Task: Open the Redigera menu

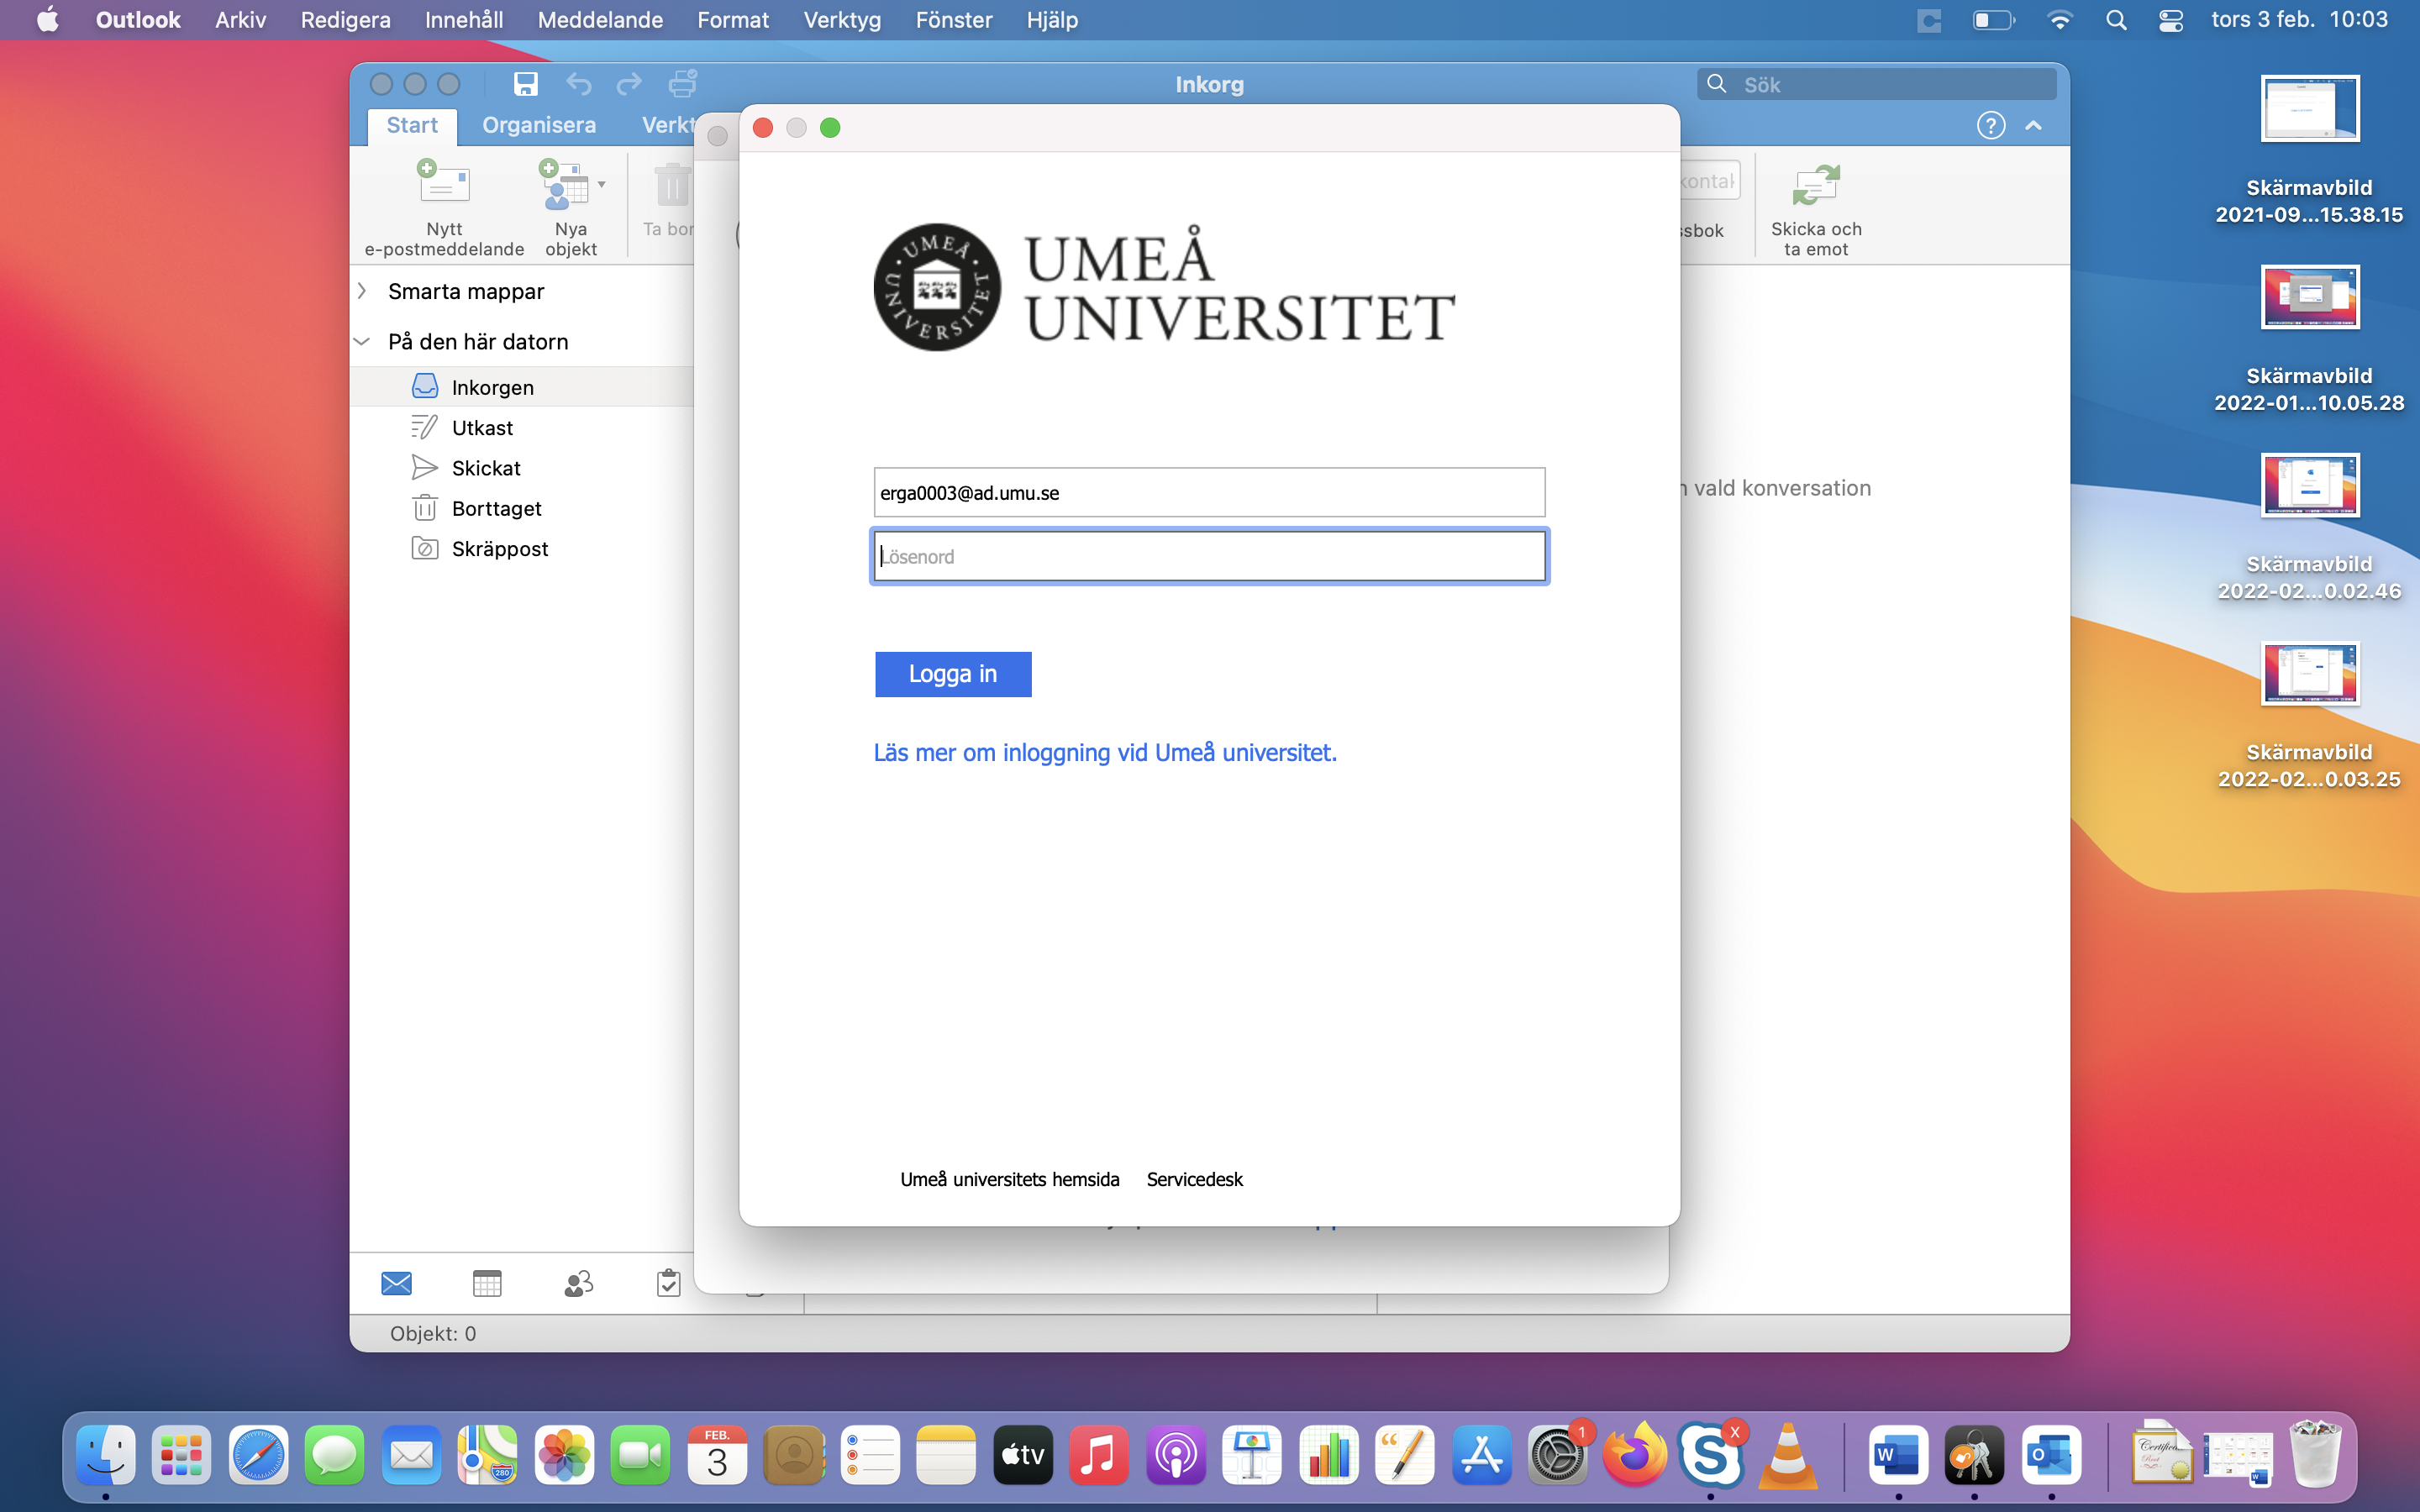Action: [345, 20]
